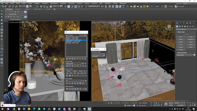The height and width of the screenshot is (111, 197).
Task: Open the Scripting menu
Action: pos(79,3)
